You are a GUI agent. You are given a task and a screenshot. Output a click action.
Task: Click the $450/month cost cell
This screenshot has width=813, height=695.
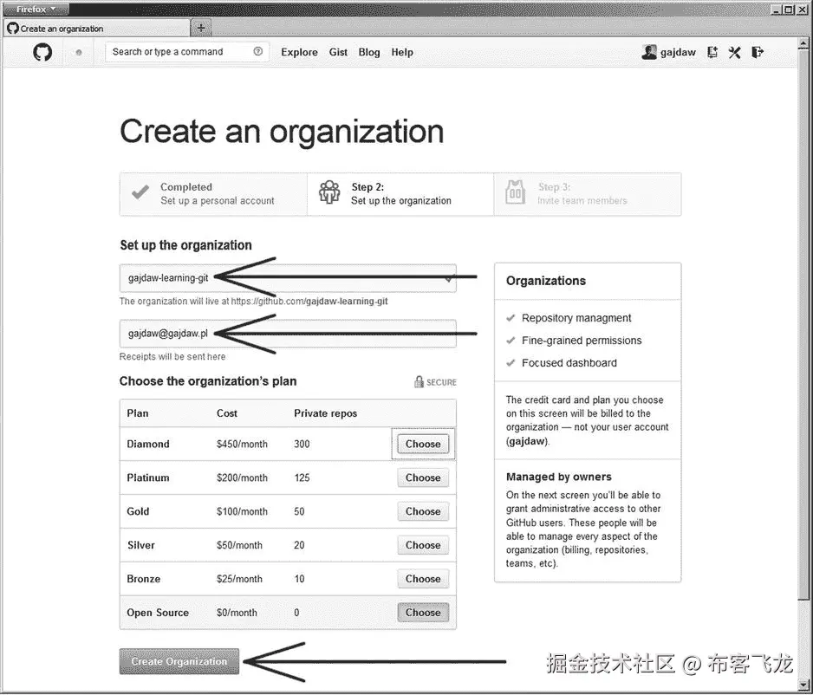242,445
